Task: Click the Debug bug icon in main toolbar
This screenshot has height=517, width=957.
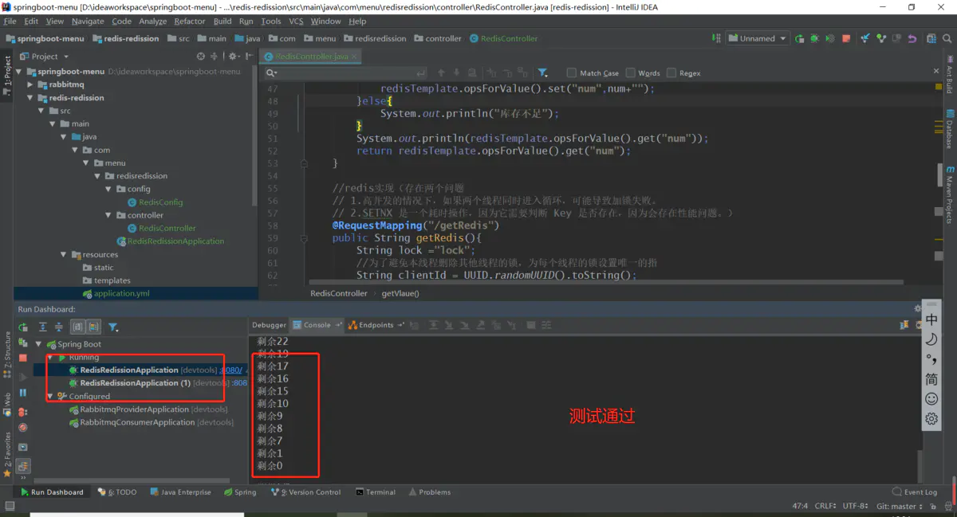Action: click(814, 38)
